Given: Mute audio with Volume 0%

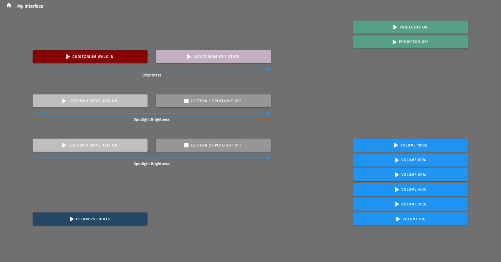Looking at the screenshot, I should (x=410, y=219).
